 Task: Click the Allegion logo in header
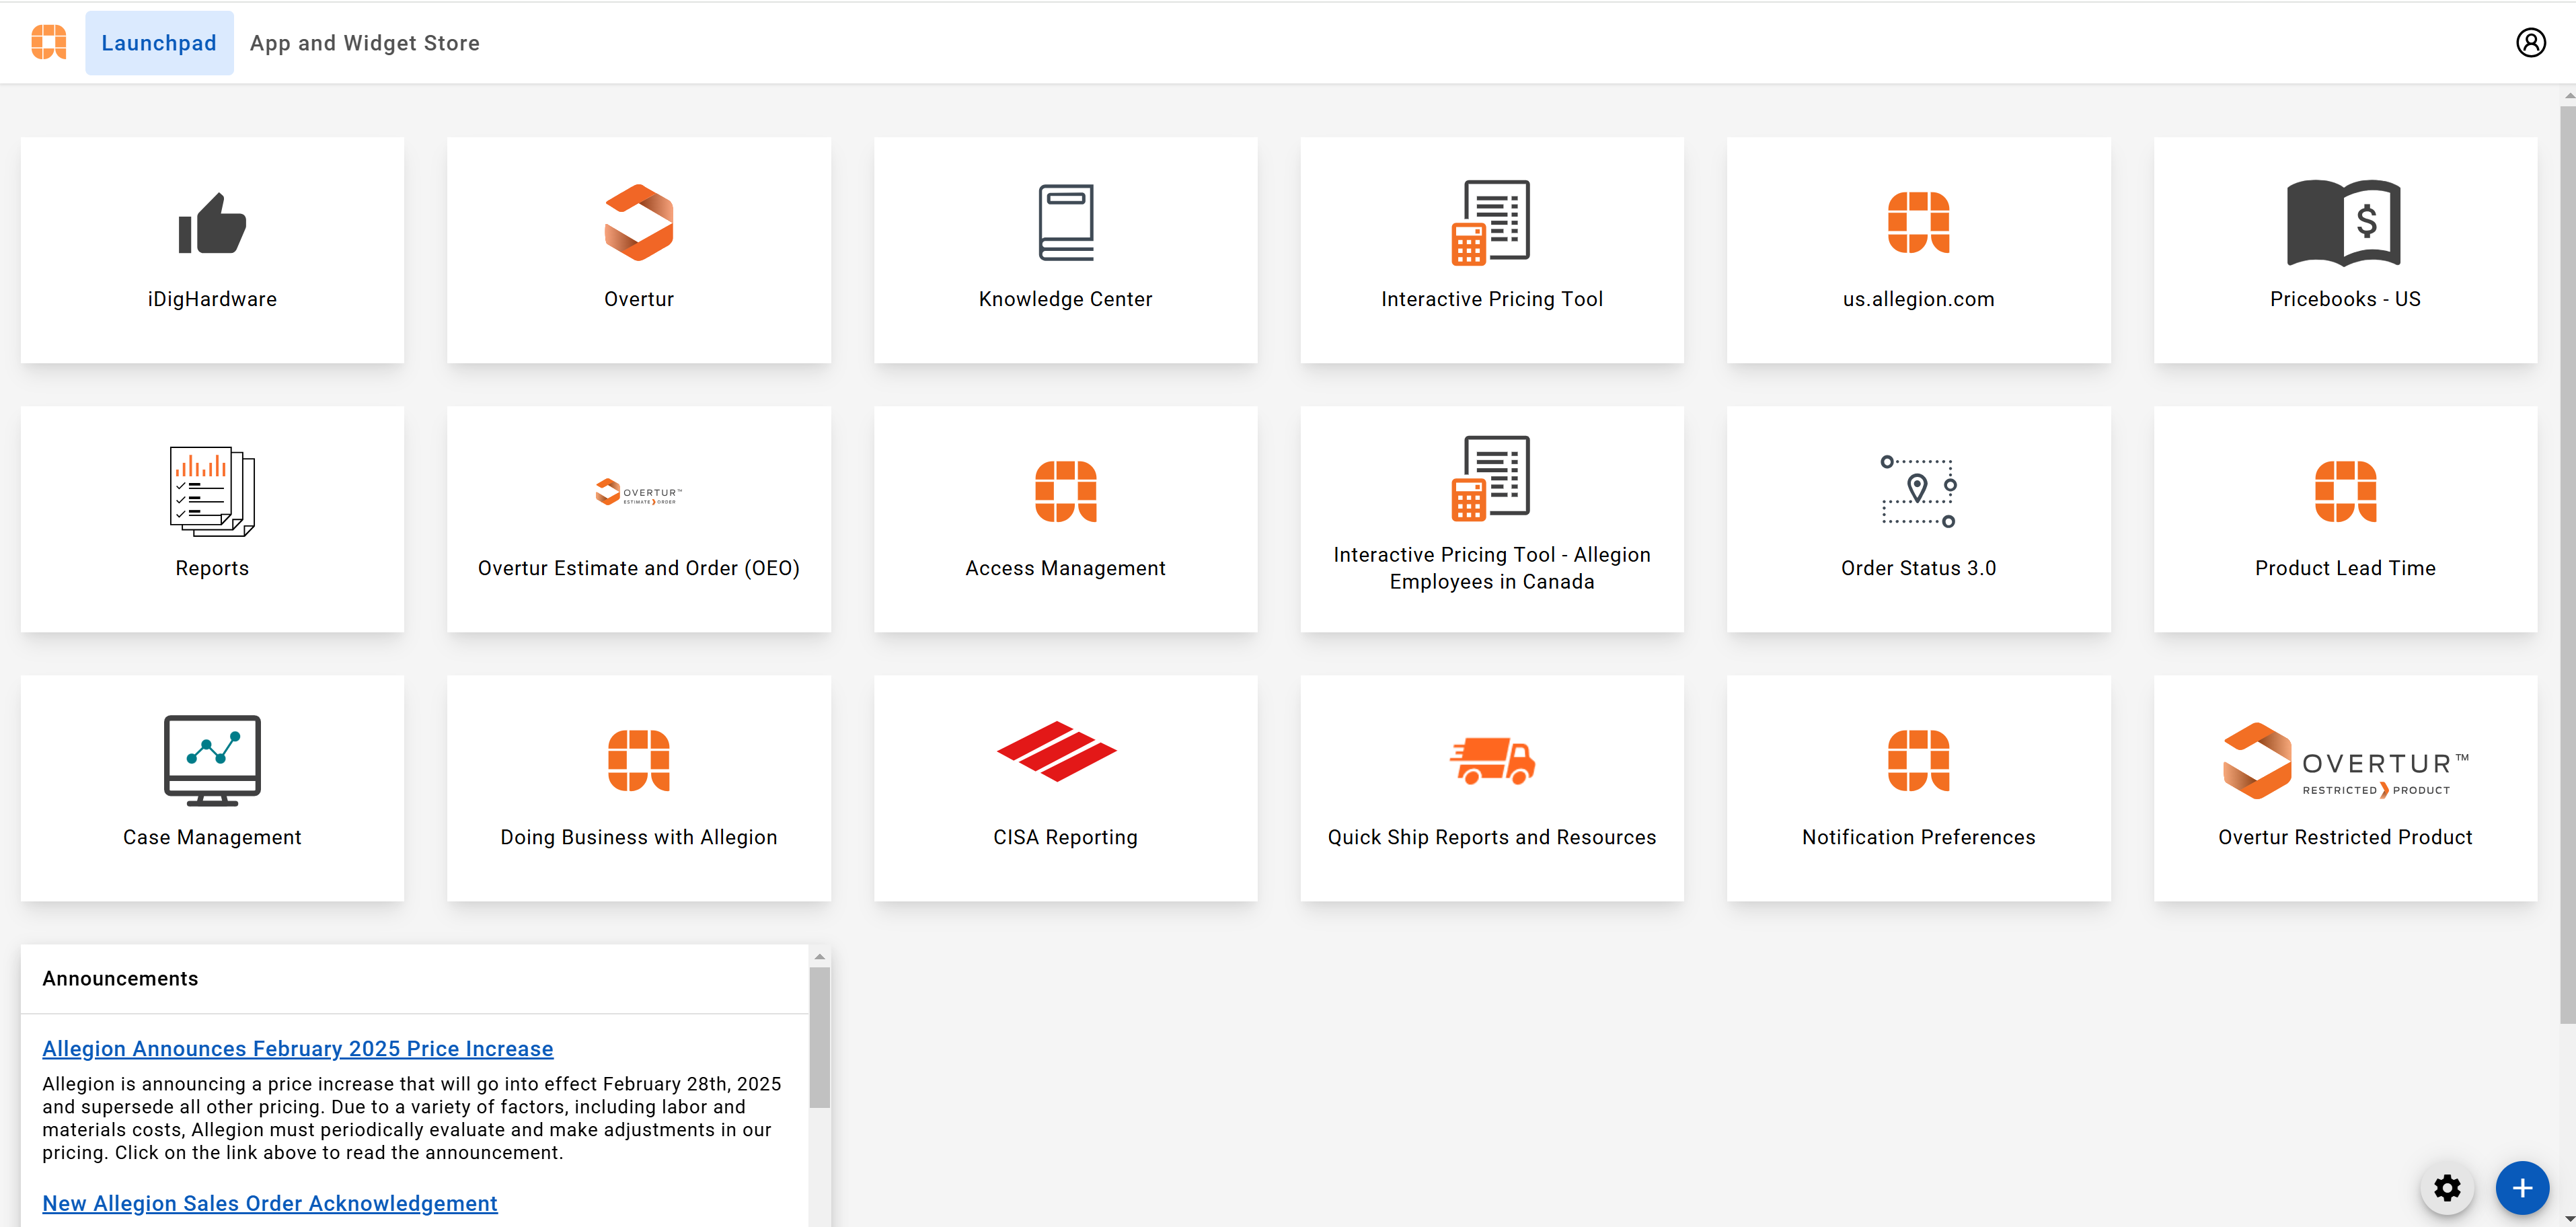(x=48, y=43)
